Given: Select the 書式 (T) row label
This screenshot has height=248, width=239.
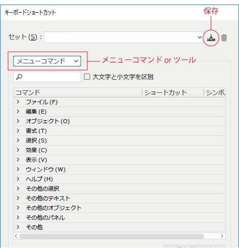Looking at the screenshot, I should [x=36, y=131].
